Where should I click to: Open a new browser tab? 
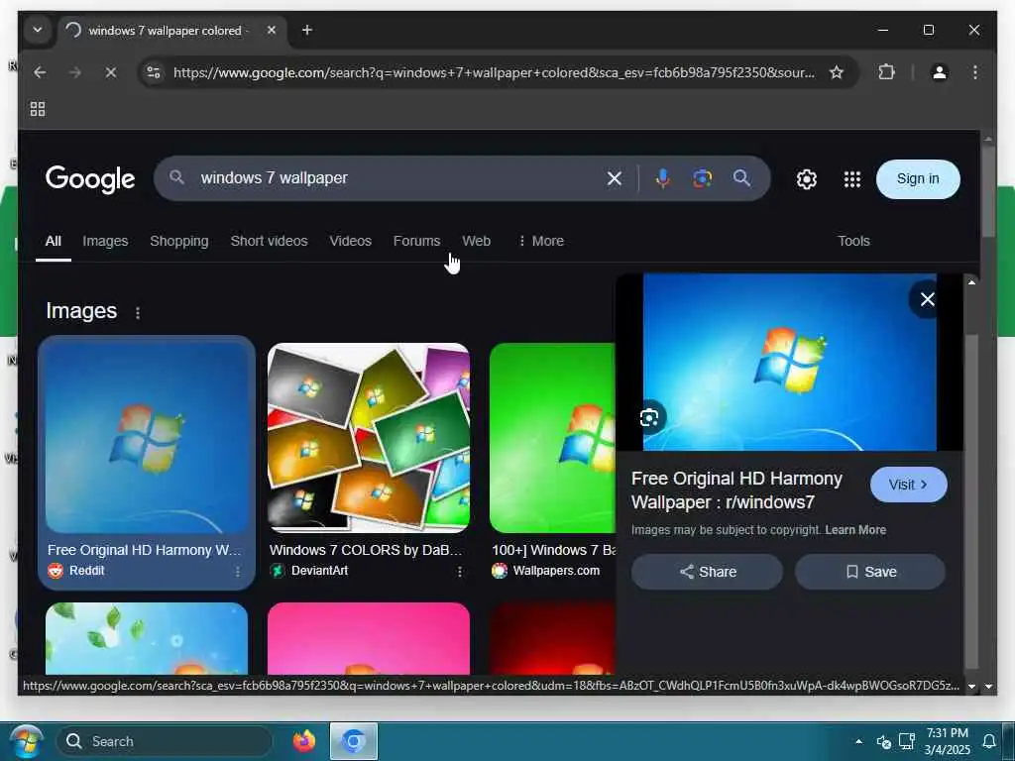(x=307, y=30)
